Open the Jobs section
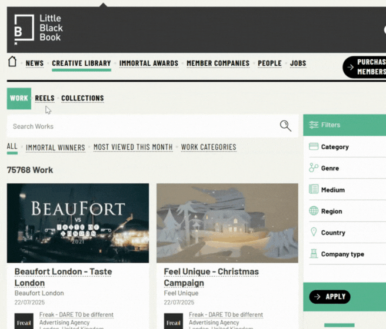Image resolution: width=386 pixels, height=329 pixels. (x=298, y=63)
